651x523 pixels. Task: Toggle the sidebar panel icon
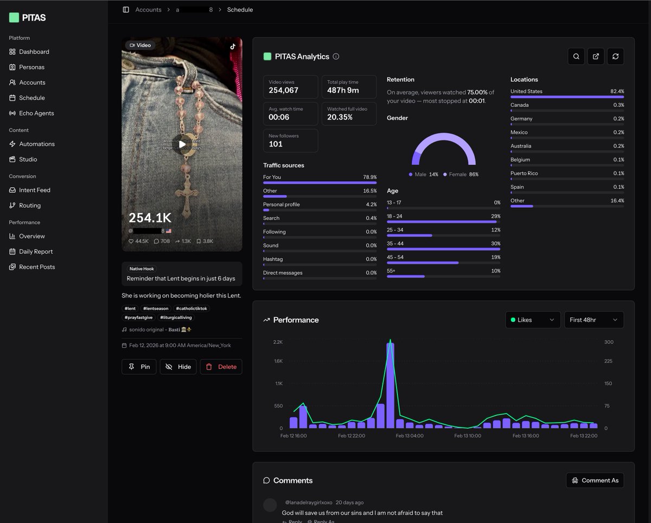[x=126, y=10]
